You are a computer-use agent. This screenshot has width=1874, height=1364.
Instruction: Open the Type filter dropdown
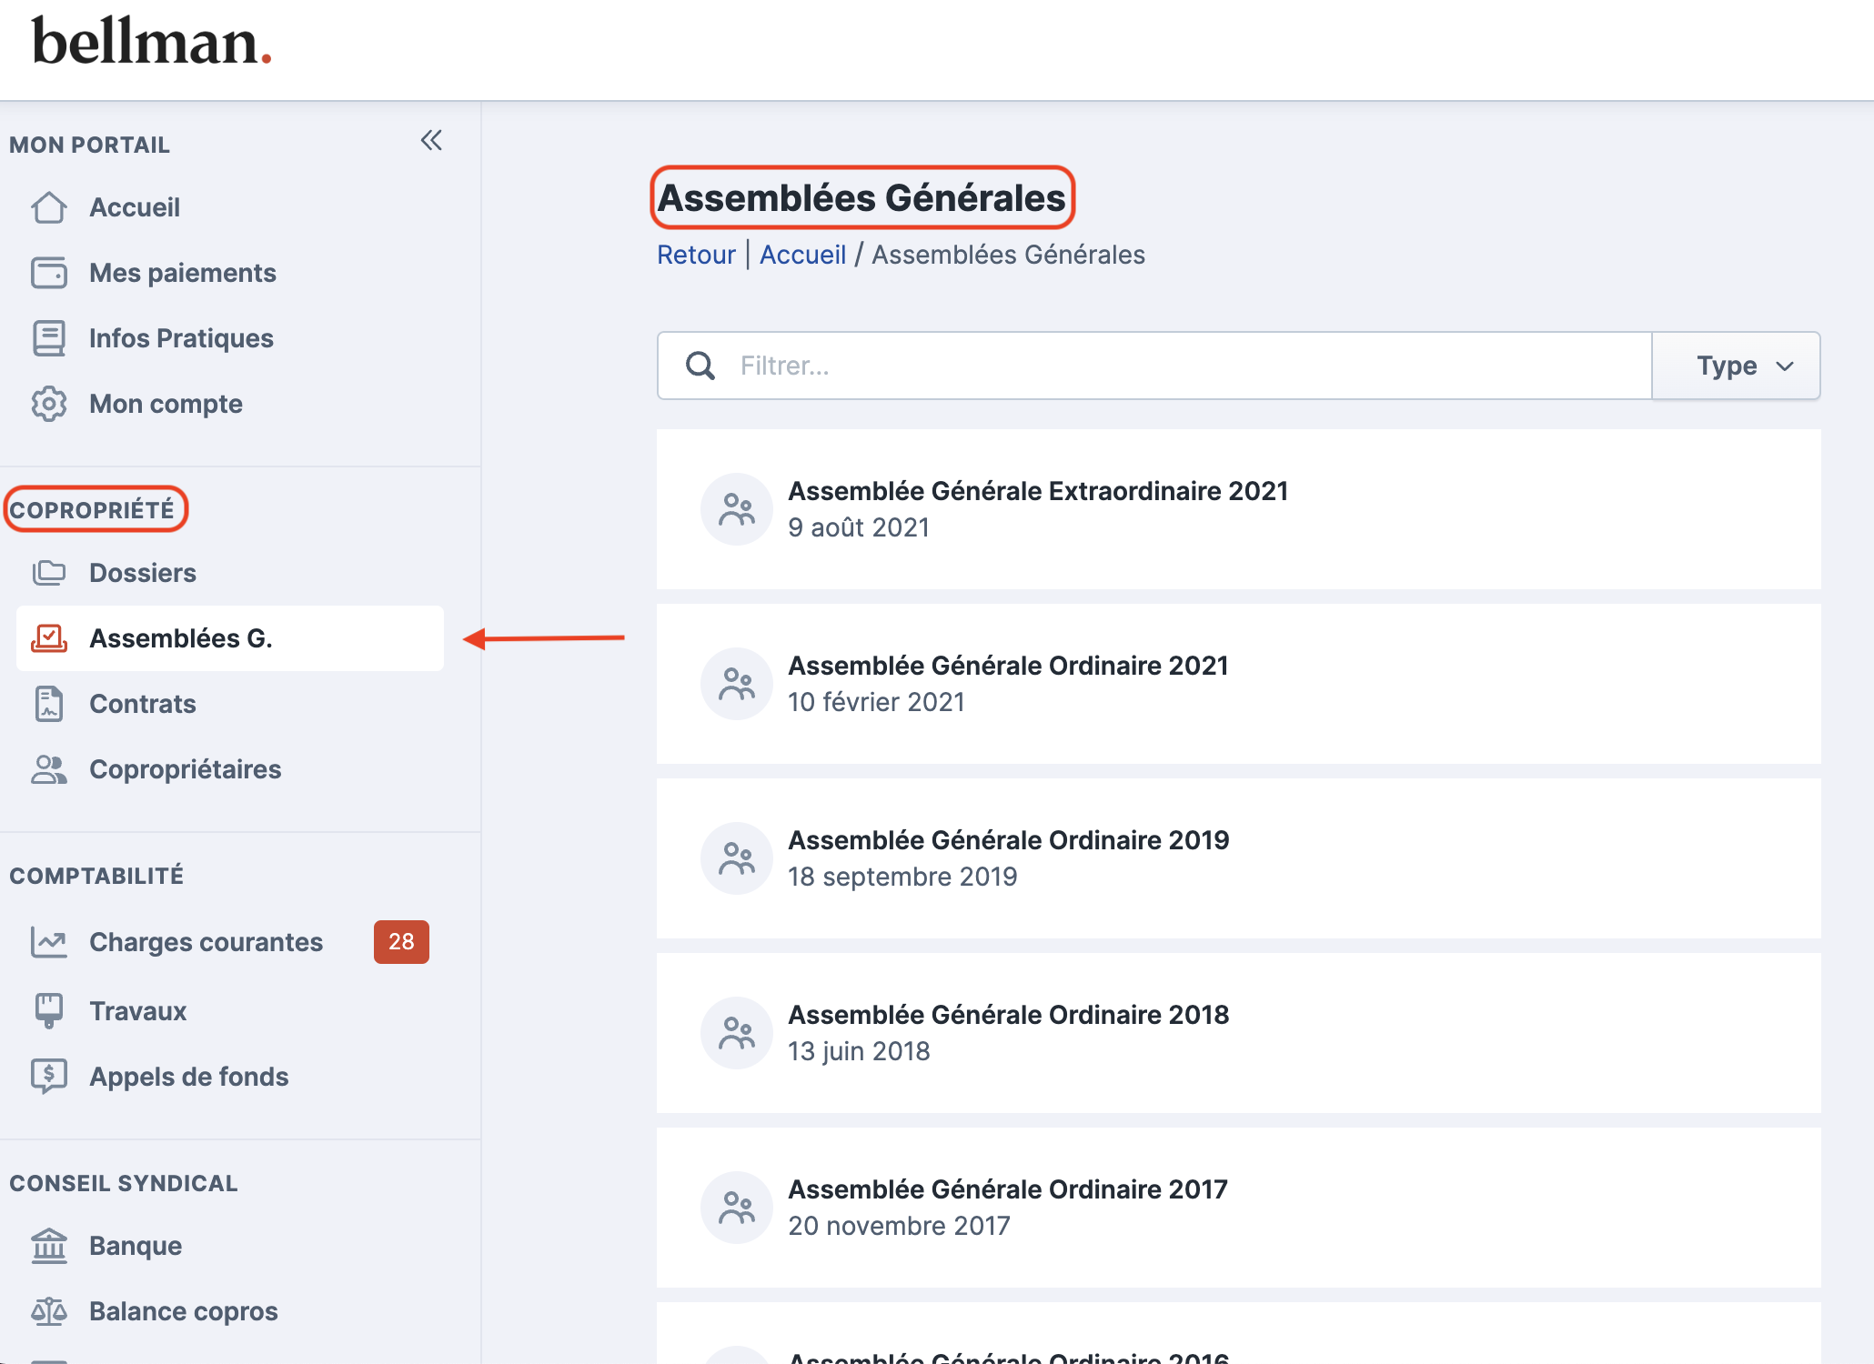coord(1736,366)
